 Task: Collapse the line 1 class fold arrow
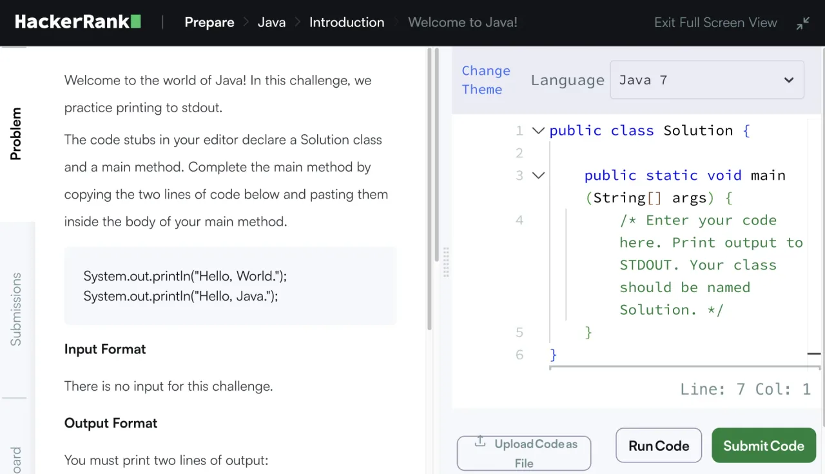(538, 131)
